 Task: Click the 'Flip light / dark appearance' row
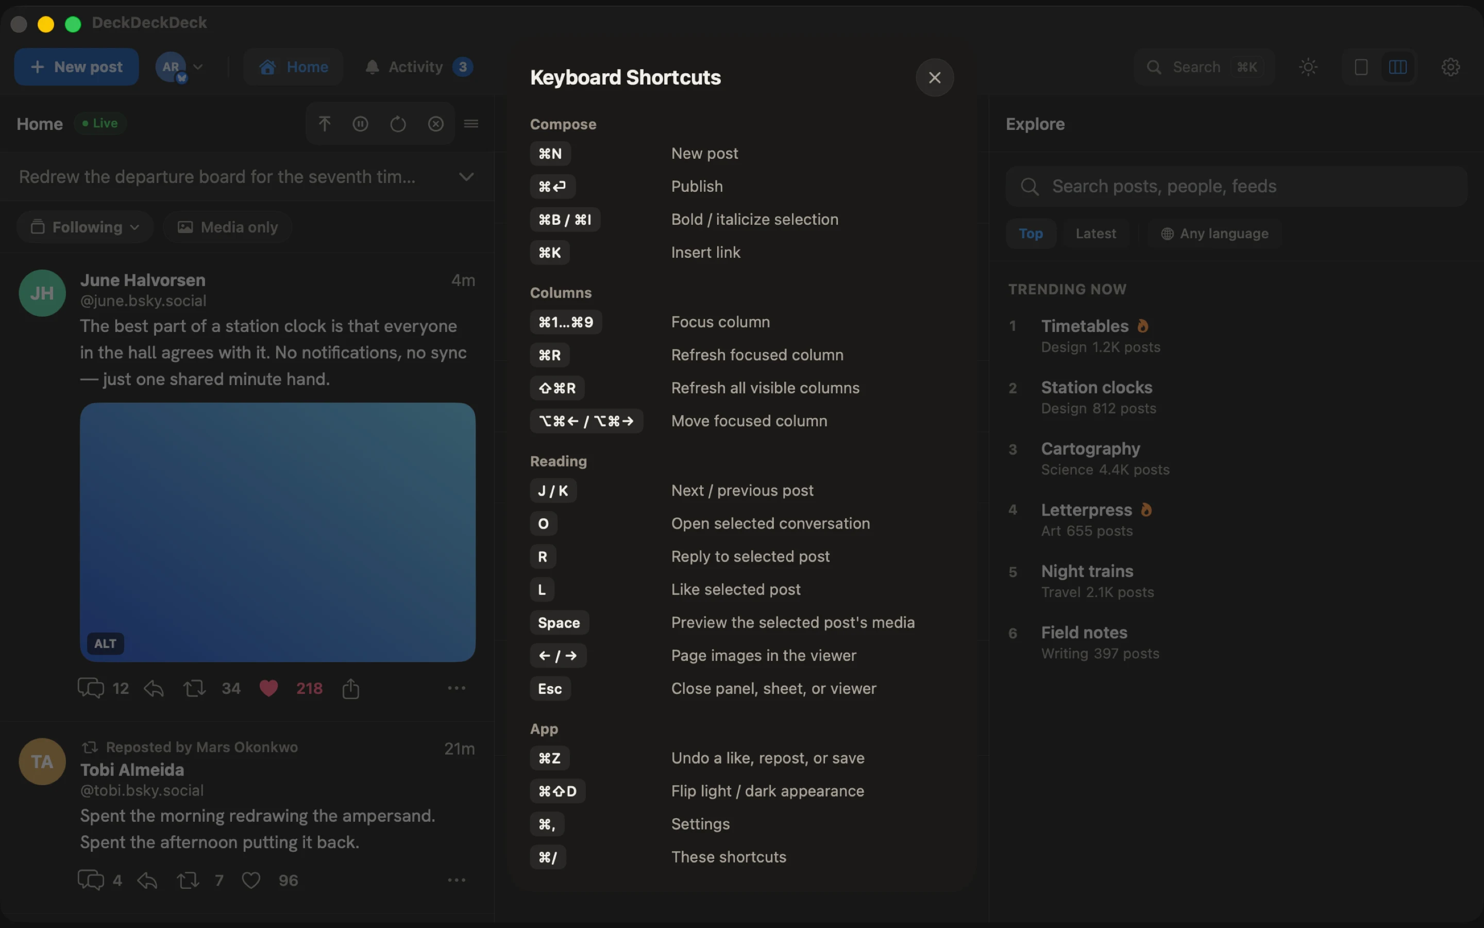pos(742,791)
